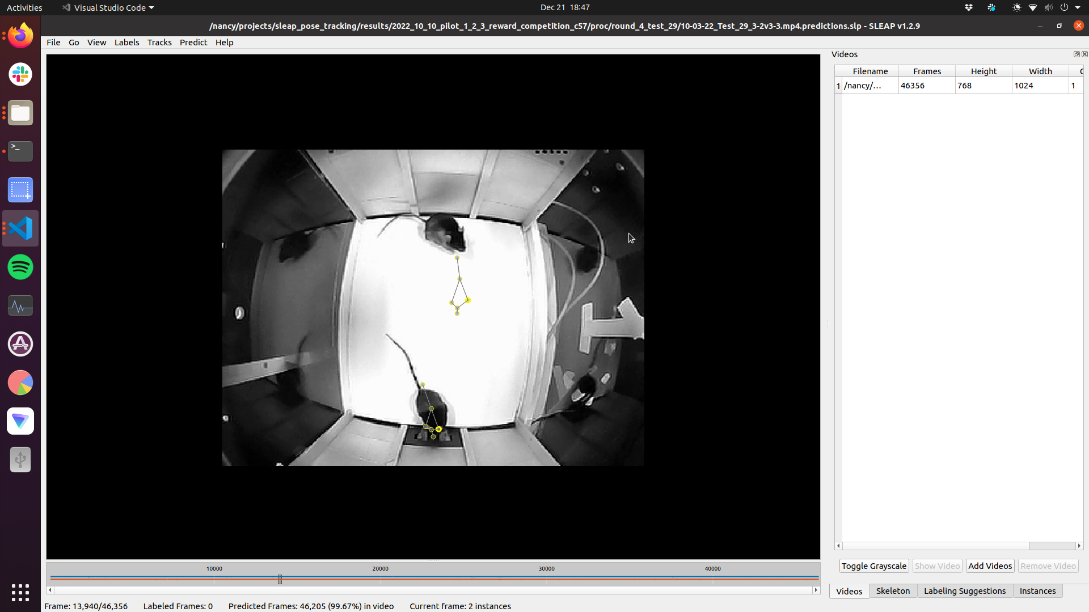1089x612 pixels.
Task: Open the Files manager from the dock
Action: [20, 112]
